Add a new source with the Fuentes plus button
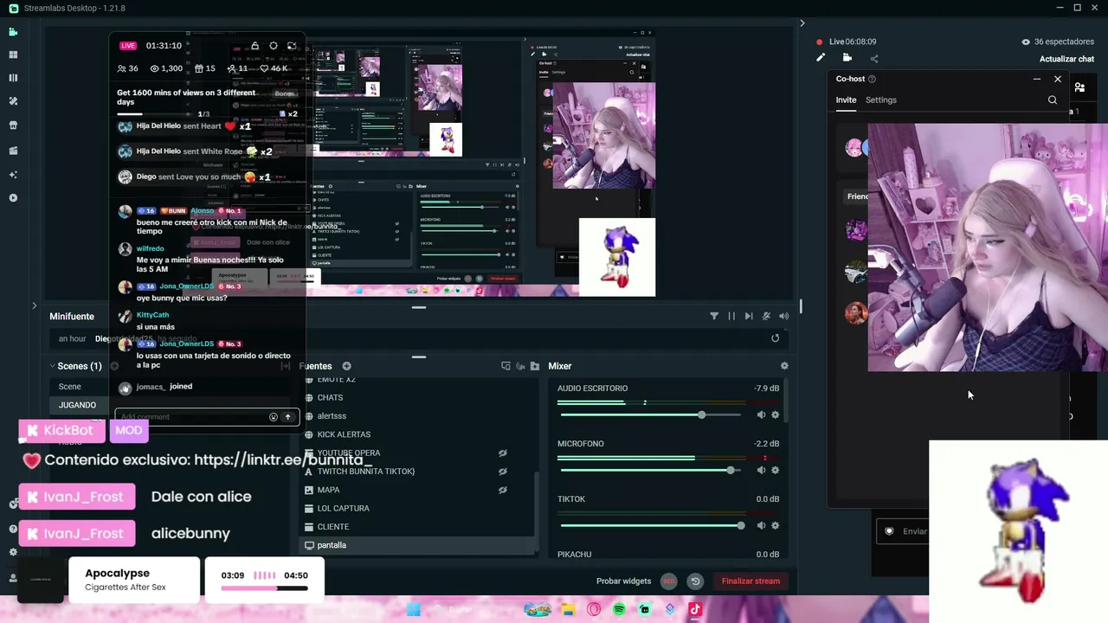The image size is (1108, 623). (x=346, y=366)
